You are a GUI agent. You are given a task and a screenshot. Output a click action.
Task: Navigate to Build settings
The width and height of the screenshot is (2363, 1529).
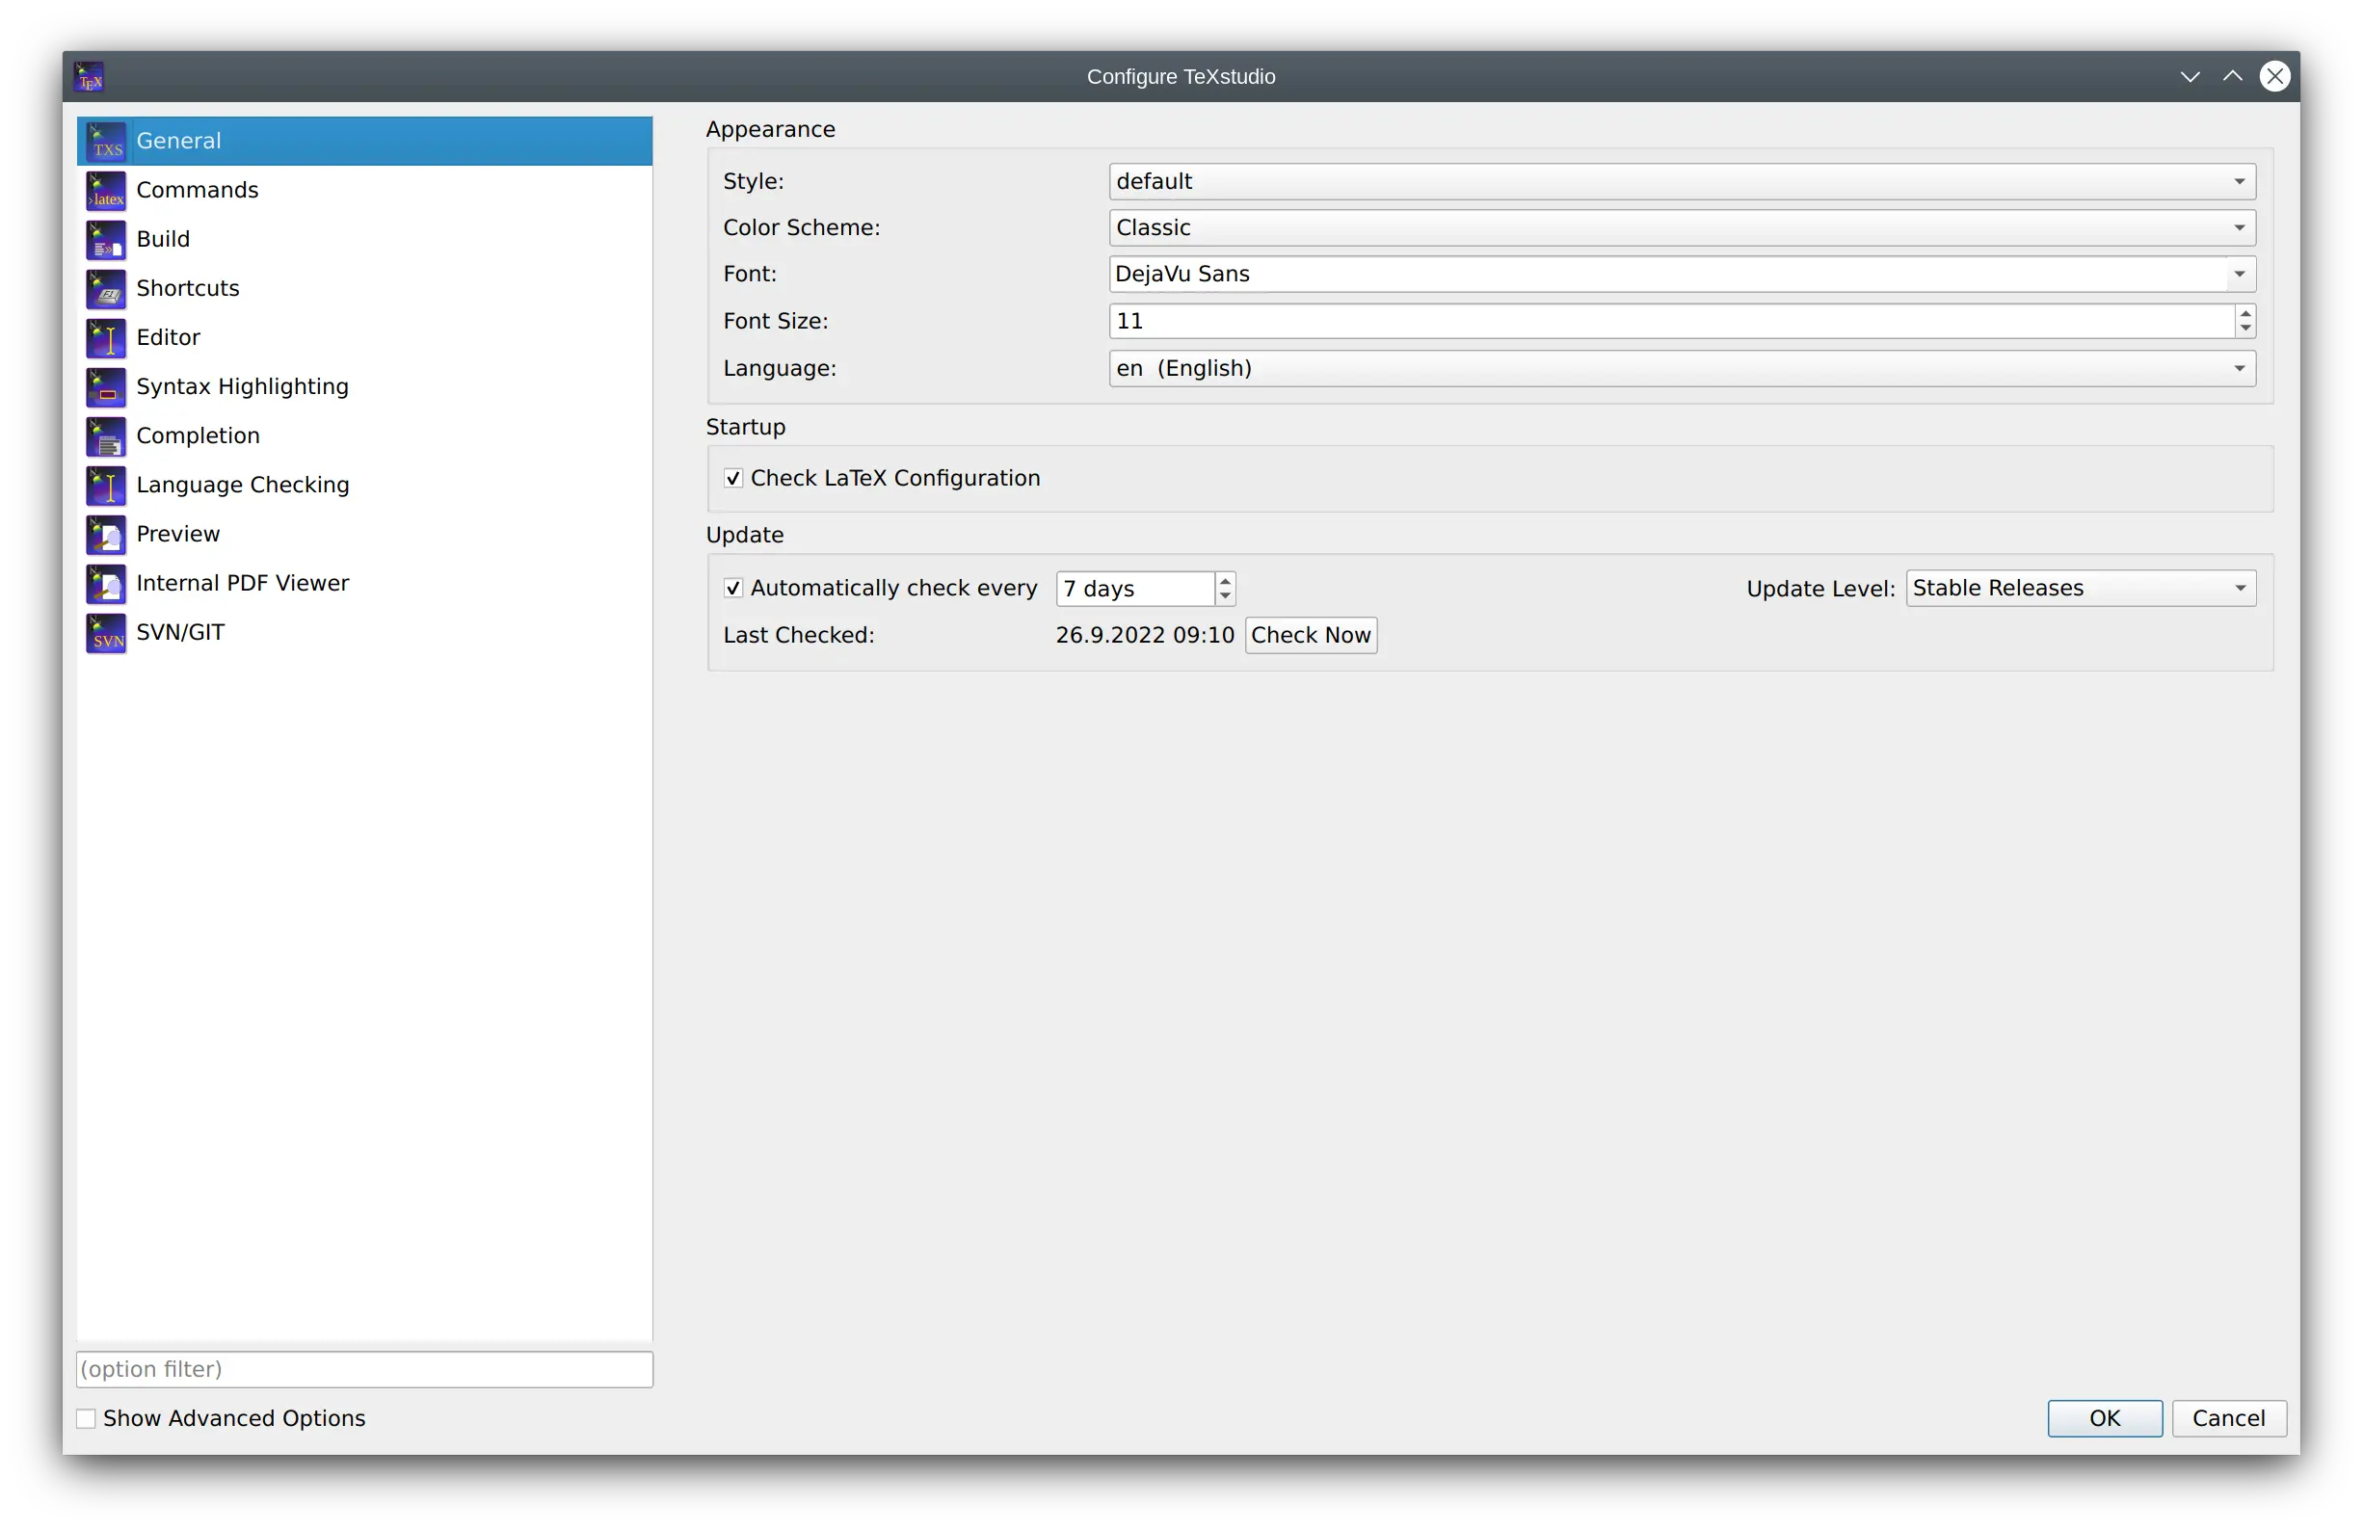click(x=162, y=238)
